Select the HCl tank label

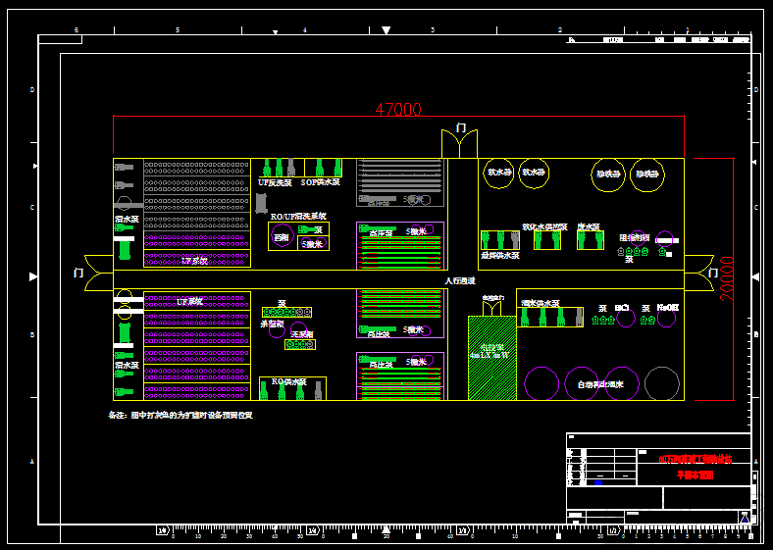coord(622,308)
